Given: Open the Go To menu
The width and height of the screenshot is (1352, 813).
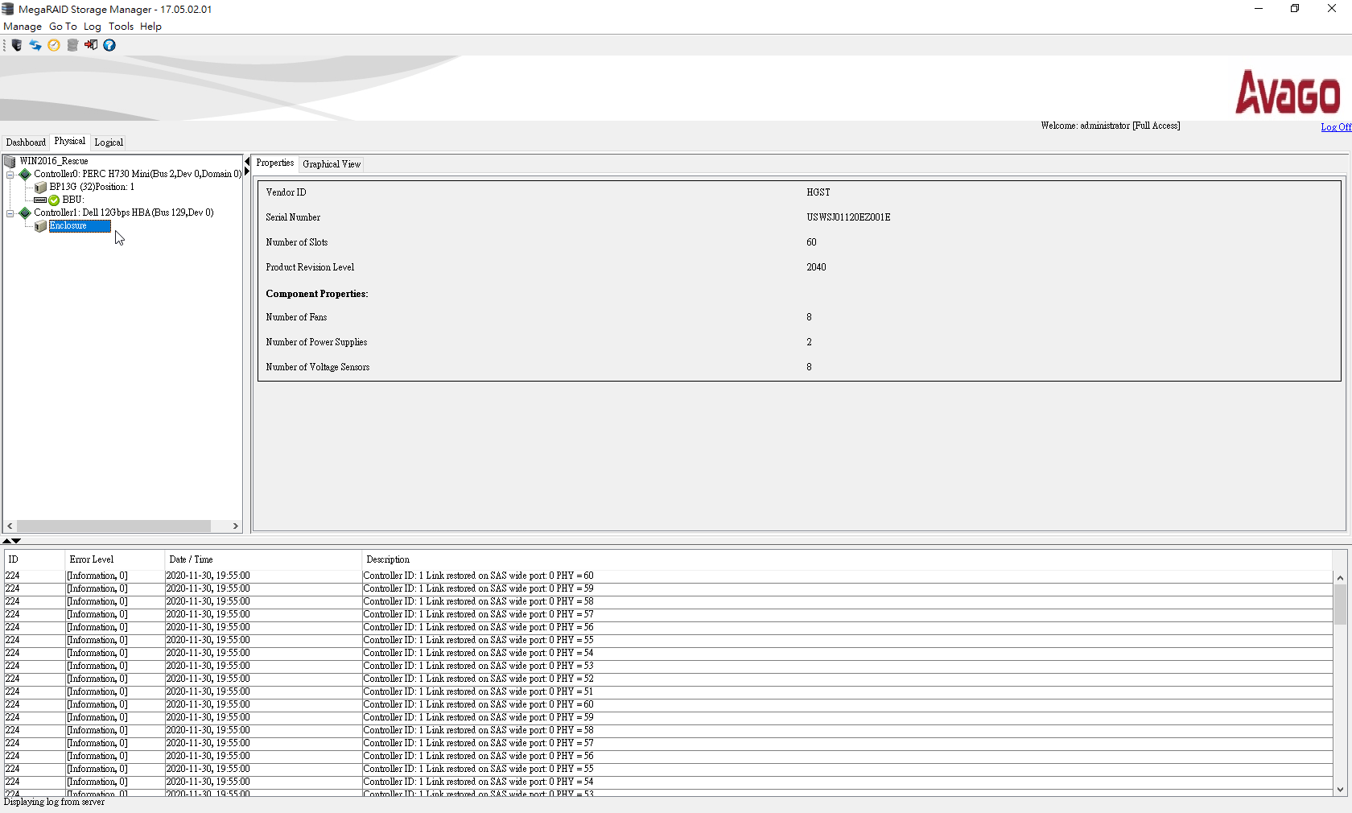Looking at the screenshot, I should click(63, 26).
